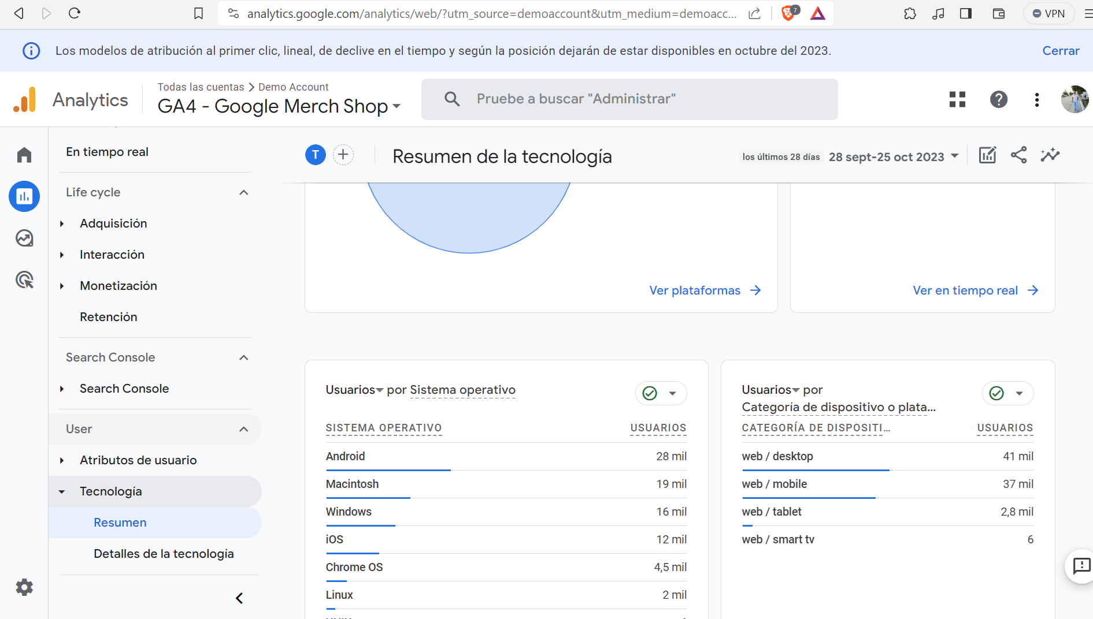Open data quality dropdown on device category card
1093x619 pixels.
[x=1008, y=393]
